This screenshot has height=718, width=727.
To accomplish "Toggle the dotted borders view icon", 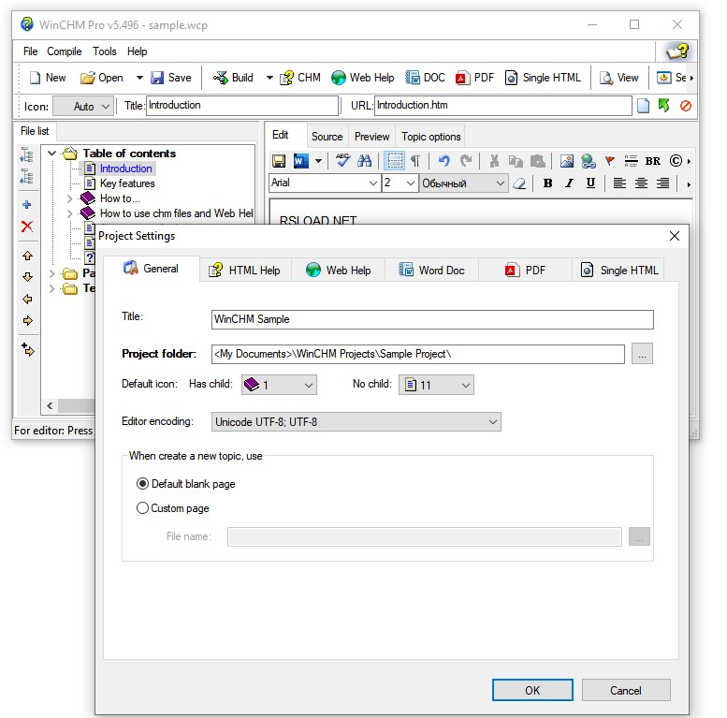I will click(x=395, y=161).
